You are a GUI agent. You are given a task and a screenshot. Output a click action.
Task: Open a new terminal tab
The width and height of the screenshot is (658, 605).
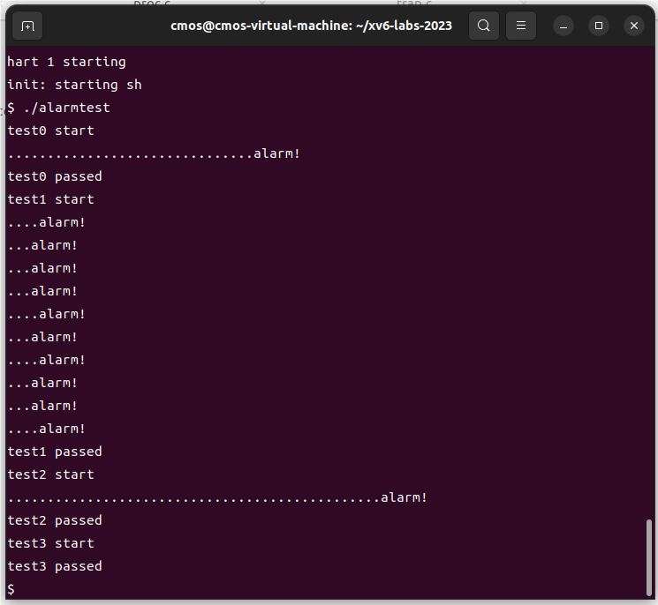click(x=27, y=26)
